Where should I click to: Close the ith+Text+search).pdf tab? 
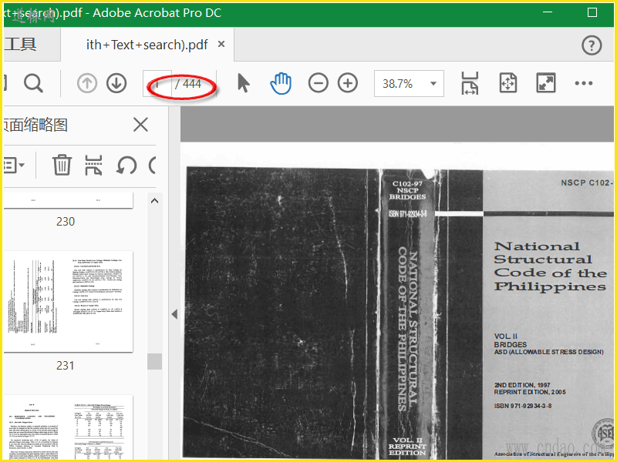pyautogui.click(x=221, y=44)
